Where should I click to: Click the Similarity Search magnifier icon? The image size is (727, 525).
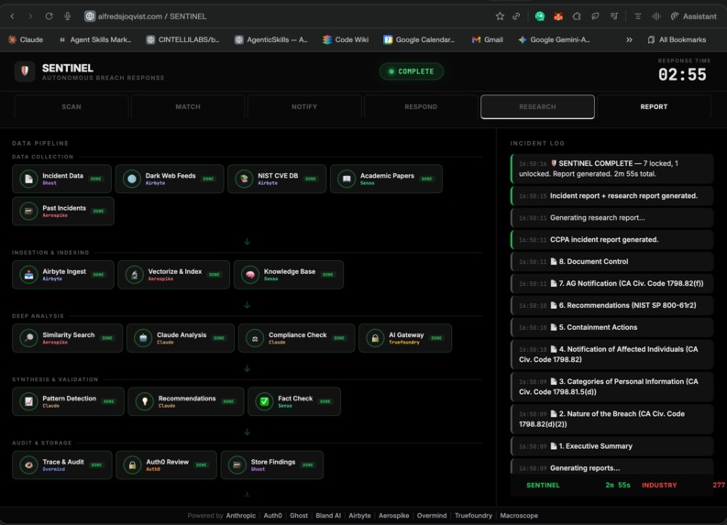click(x=28, y=338)
